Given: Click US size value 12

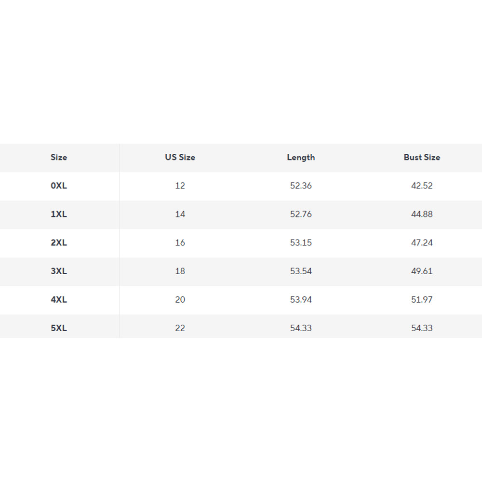Looking at the screenshot, I should coord(180,186).
